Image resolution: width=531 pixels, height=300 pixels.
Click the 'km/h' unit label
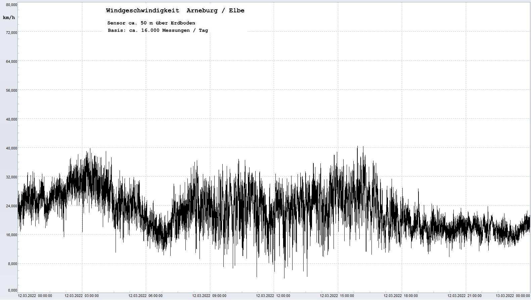(9, 17)
